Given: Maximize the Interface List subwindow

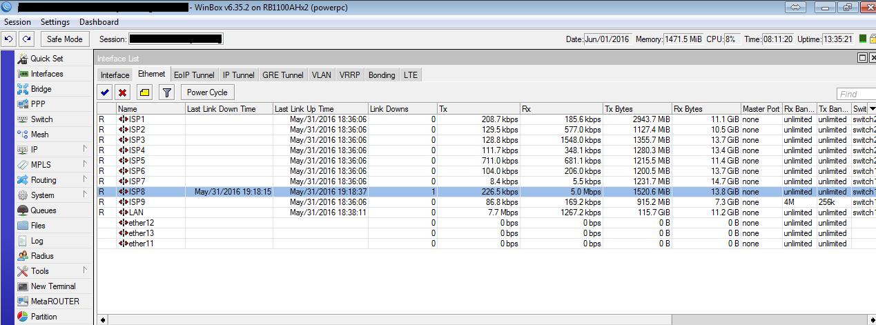Looking at the screenshot, I should click(x=862, y=58).
